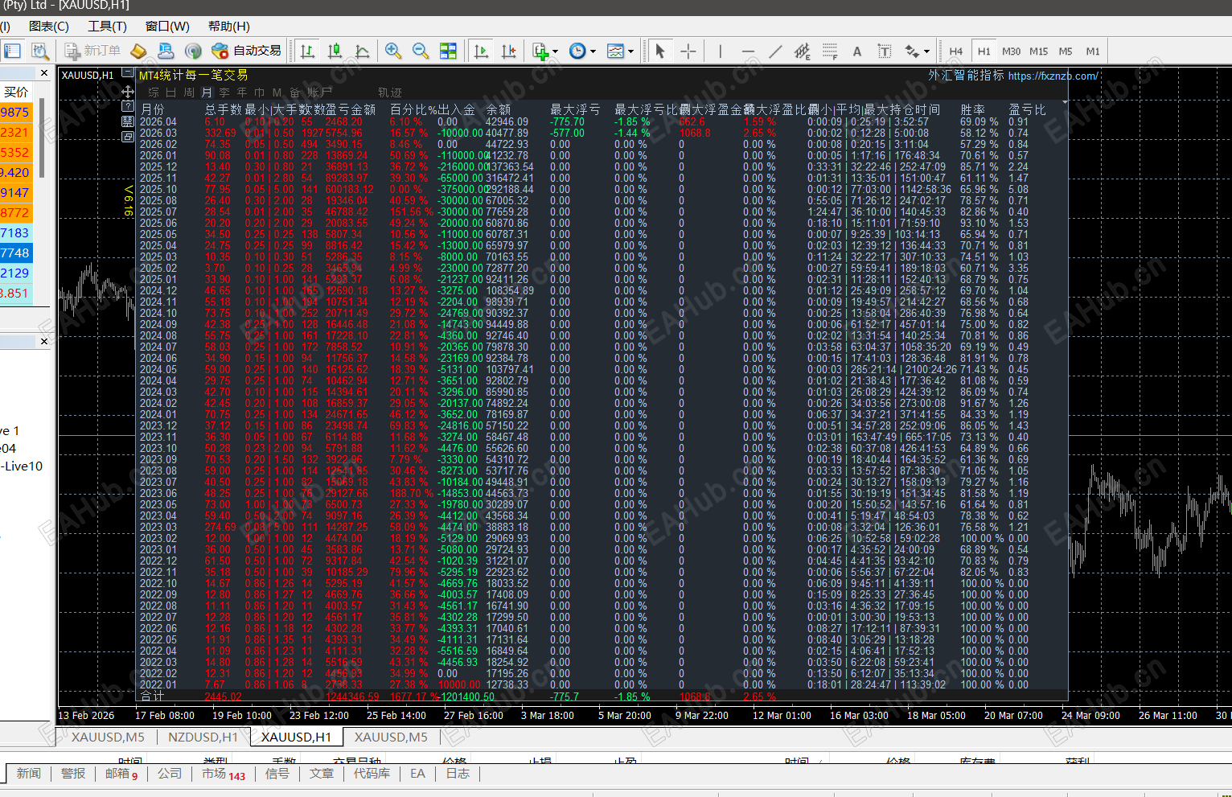Switch chart to bar chart style
Viewport: 1232px width, 797px height.
click(x=307, y=51)
